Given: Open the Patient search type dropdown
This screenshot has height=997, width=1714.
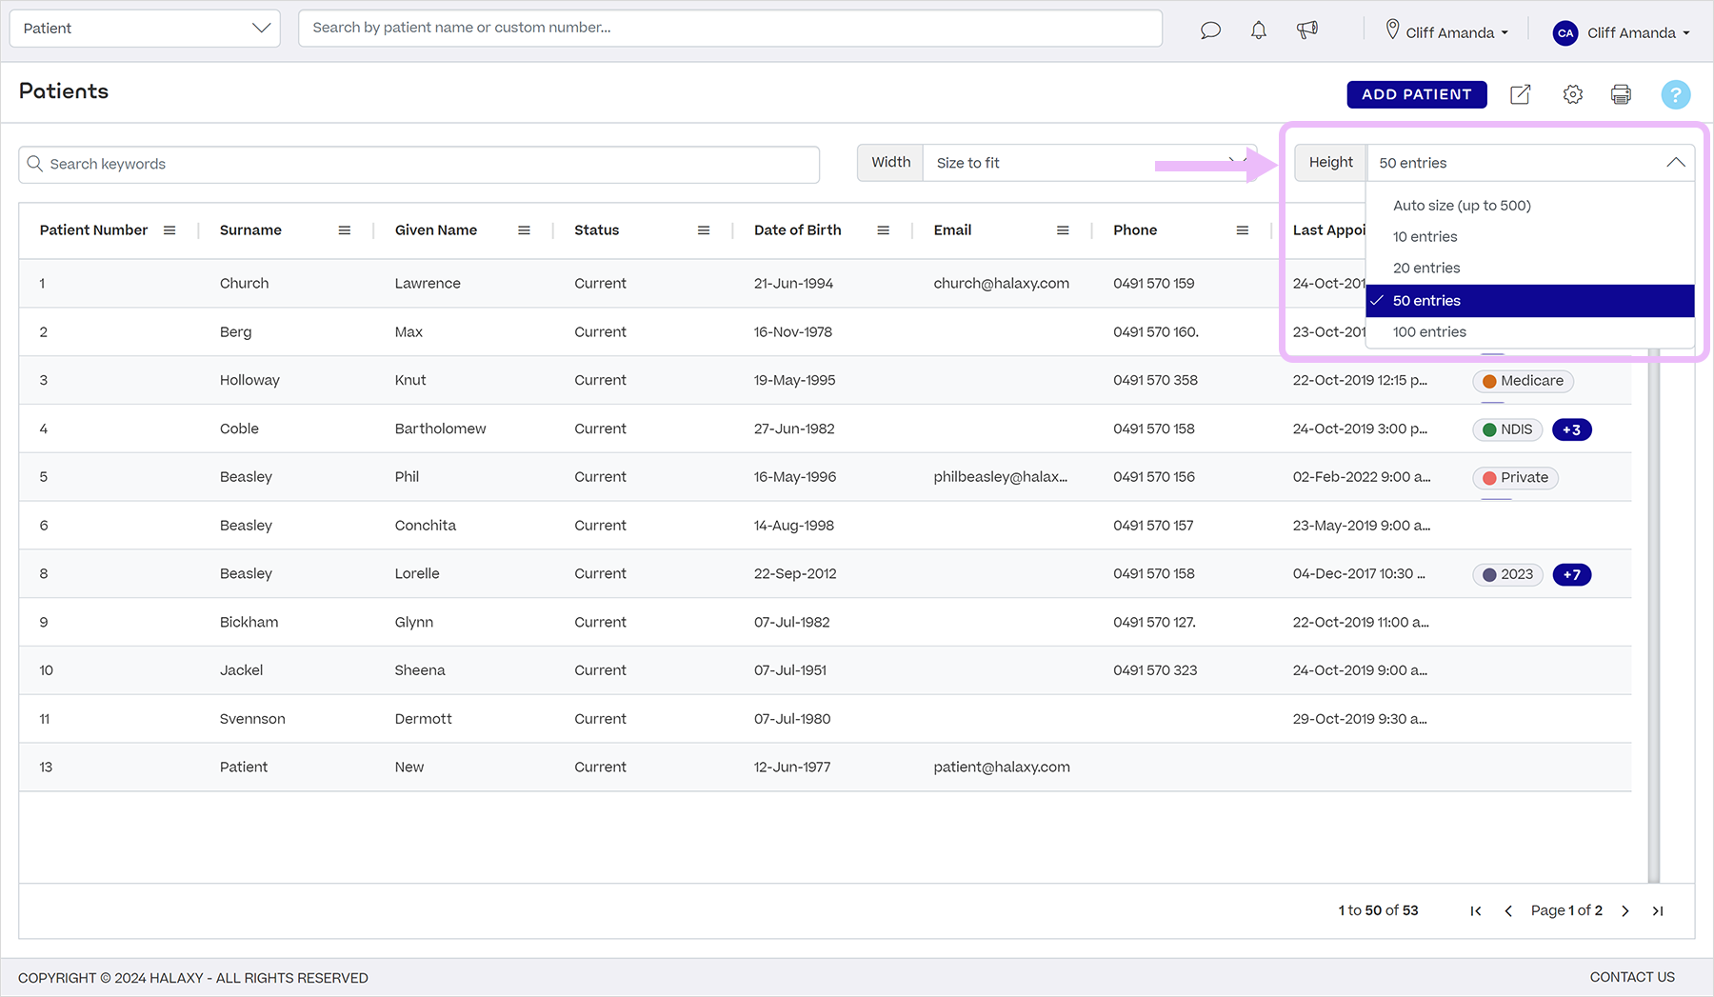Looking at the screenshot, I should pyautogui.click(x=145, y=29).
